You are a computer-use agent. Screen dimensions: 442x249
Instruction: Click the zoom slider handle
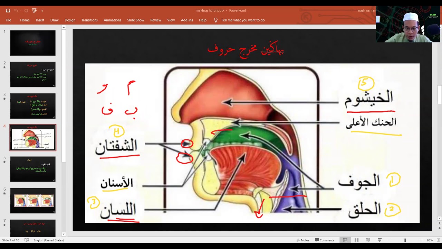[x=405, y=240]
